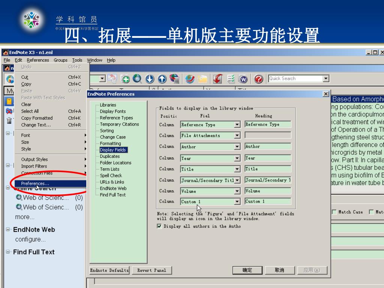Click the globe icon at toolbar left edge
384x288 pixels.
(x=10, y=79)
